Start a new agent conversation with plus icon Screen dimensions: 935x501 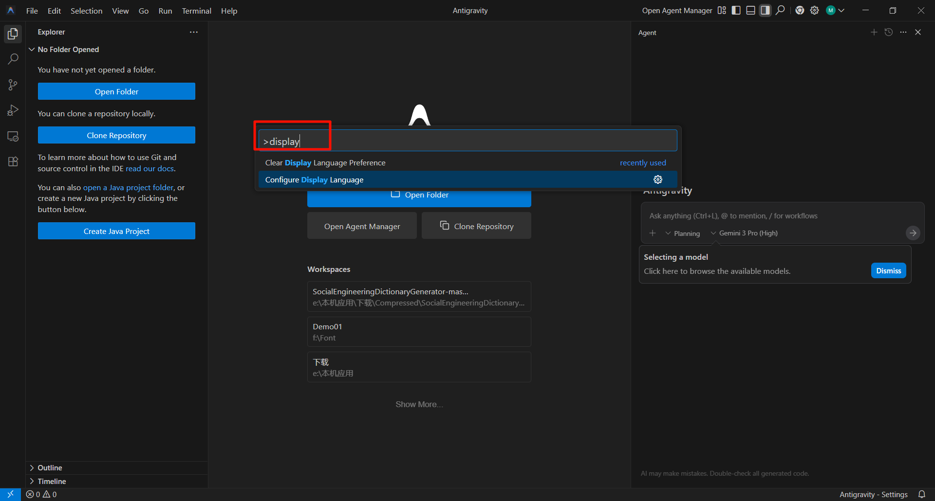coord(874,32)
